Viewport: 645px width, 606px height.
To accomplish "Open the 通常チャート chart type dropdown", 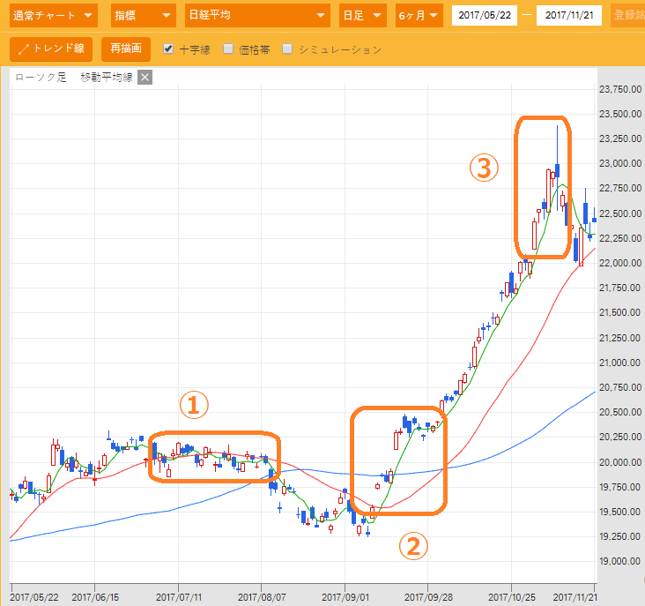I will (x=53, y=16).
